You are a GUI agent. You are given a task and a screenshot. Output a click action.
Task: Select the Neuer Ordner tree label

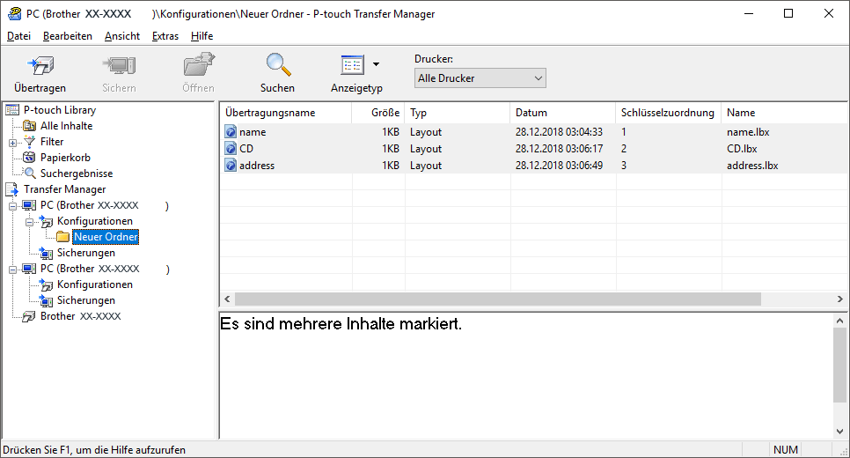pos(106,237)
